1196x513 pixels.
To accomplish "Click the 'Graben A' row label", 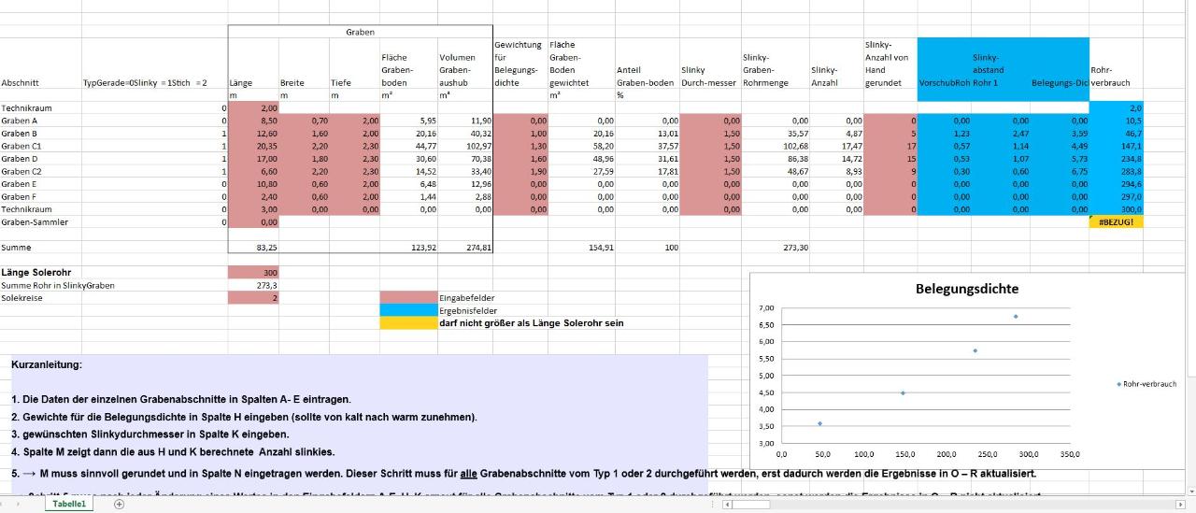I will 20,121.
